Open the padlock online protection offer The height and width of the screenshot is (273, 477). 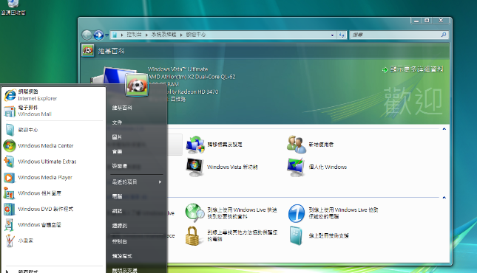pos(231,235)
